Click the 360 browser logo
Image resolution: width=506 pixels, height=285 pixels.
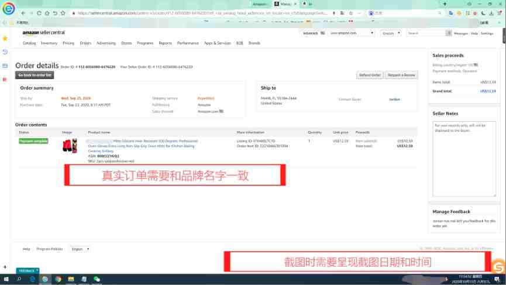click(8, 8)
